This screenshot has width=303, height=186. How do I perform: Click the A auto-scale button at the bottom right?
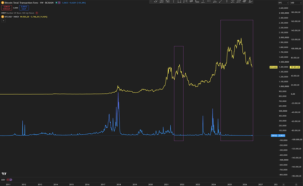click(284, 184)
